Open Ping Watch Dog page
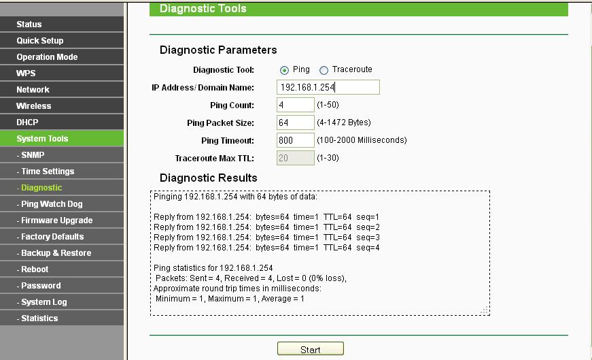This screenshot has height=360, width=592. pos(62,204)
